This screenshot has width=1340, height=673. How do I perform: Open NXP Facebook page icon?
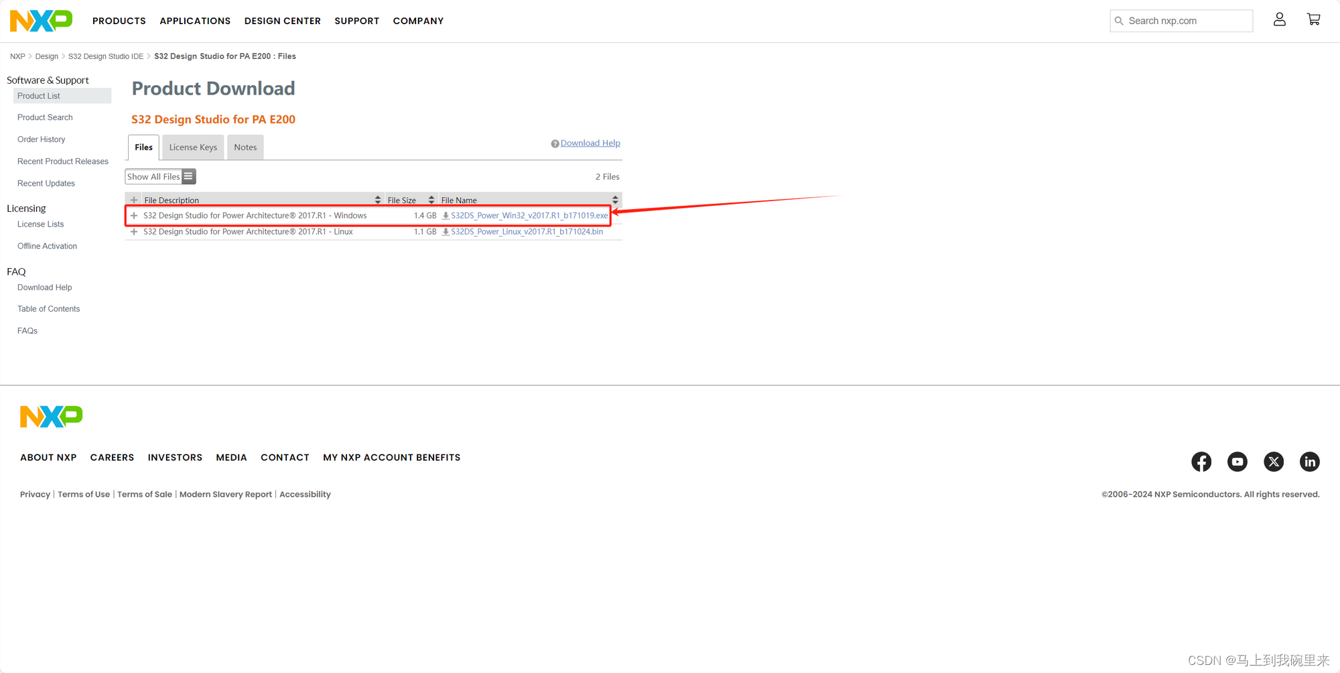tap(1201, 461)
